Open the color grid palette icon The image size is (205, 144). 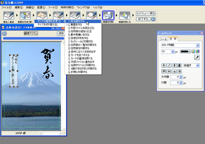tap(193, 52)
